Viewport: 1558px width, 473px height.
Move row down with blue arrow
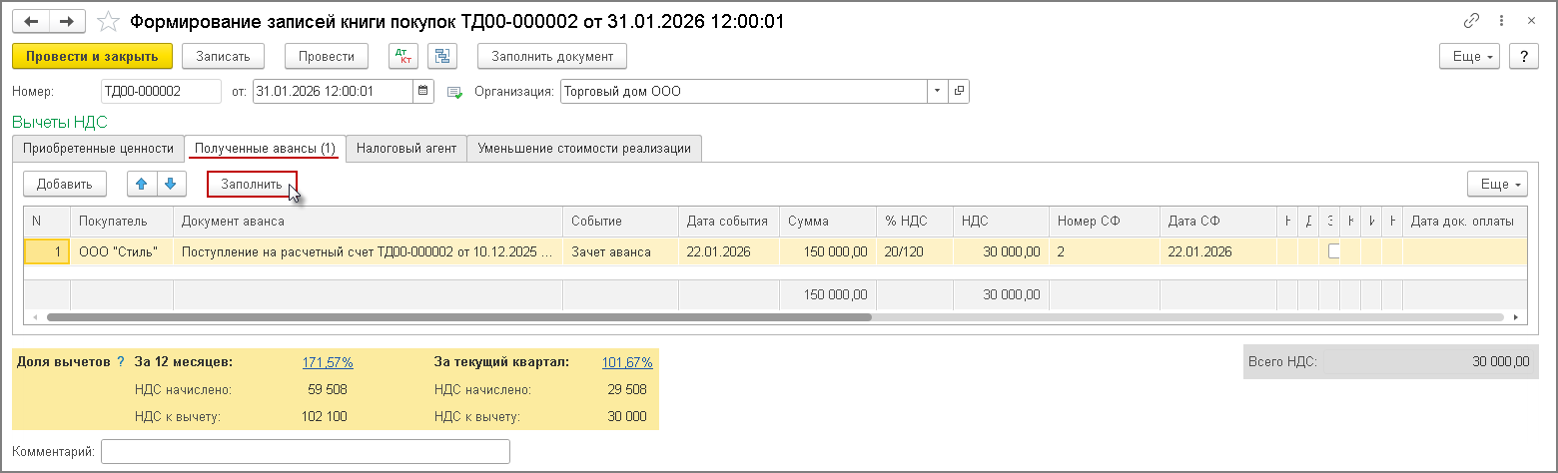(170, 184)
